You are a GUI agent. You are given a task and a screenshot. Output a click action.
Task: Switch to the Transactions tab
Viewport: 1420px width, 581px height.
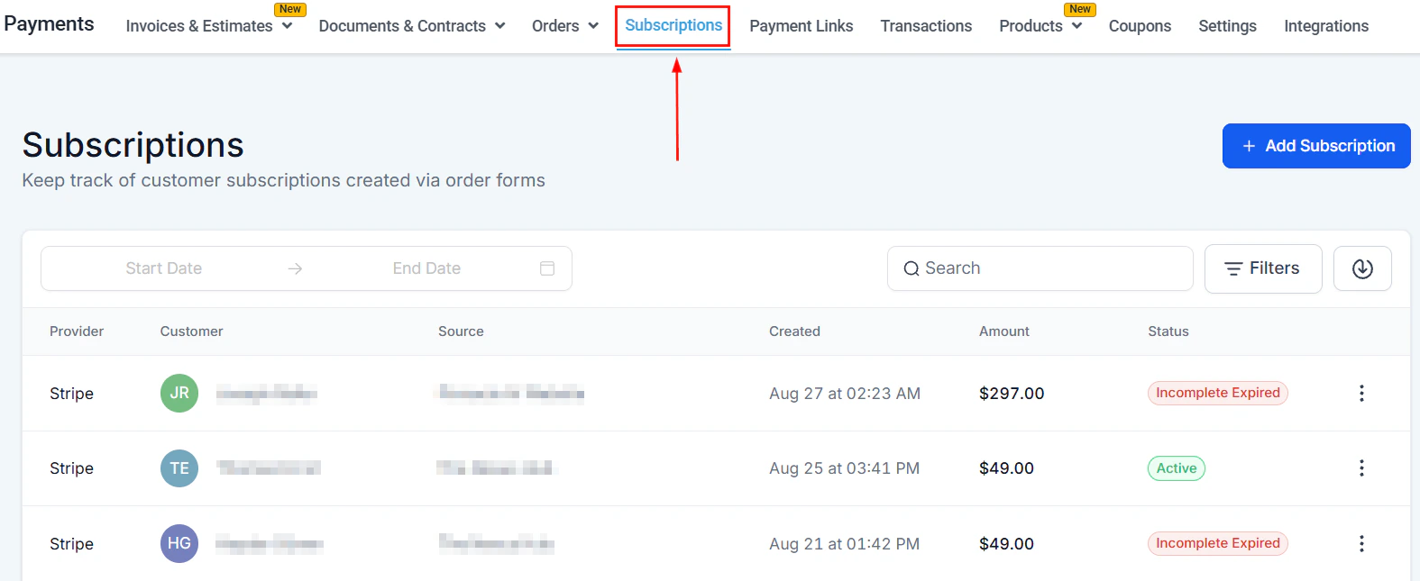click(x=926, y=26)
